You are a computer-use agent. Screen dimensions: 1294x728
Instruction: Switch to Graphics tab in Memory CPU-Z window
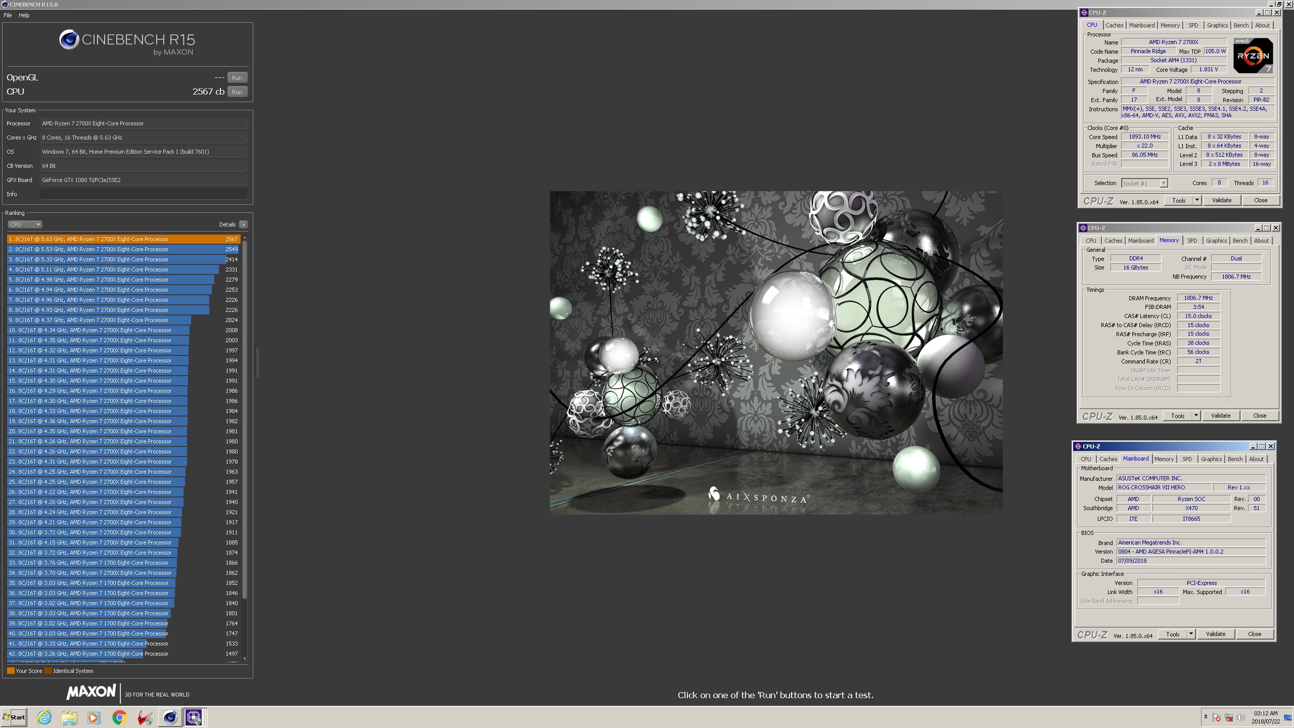[1216, 241]
